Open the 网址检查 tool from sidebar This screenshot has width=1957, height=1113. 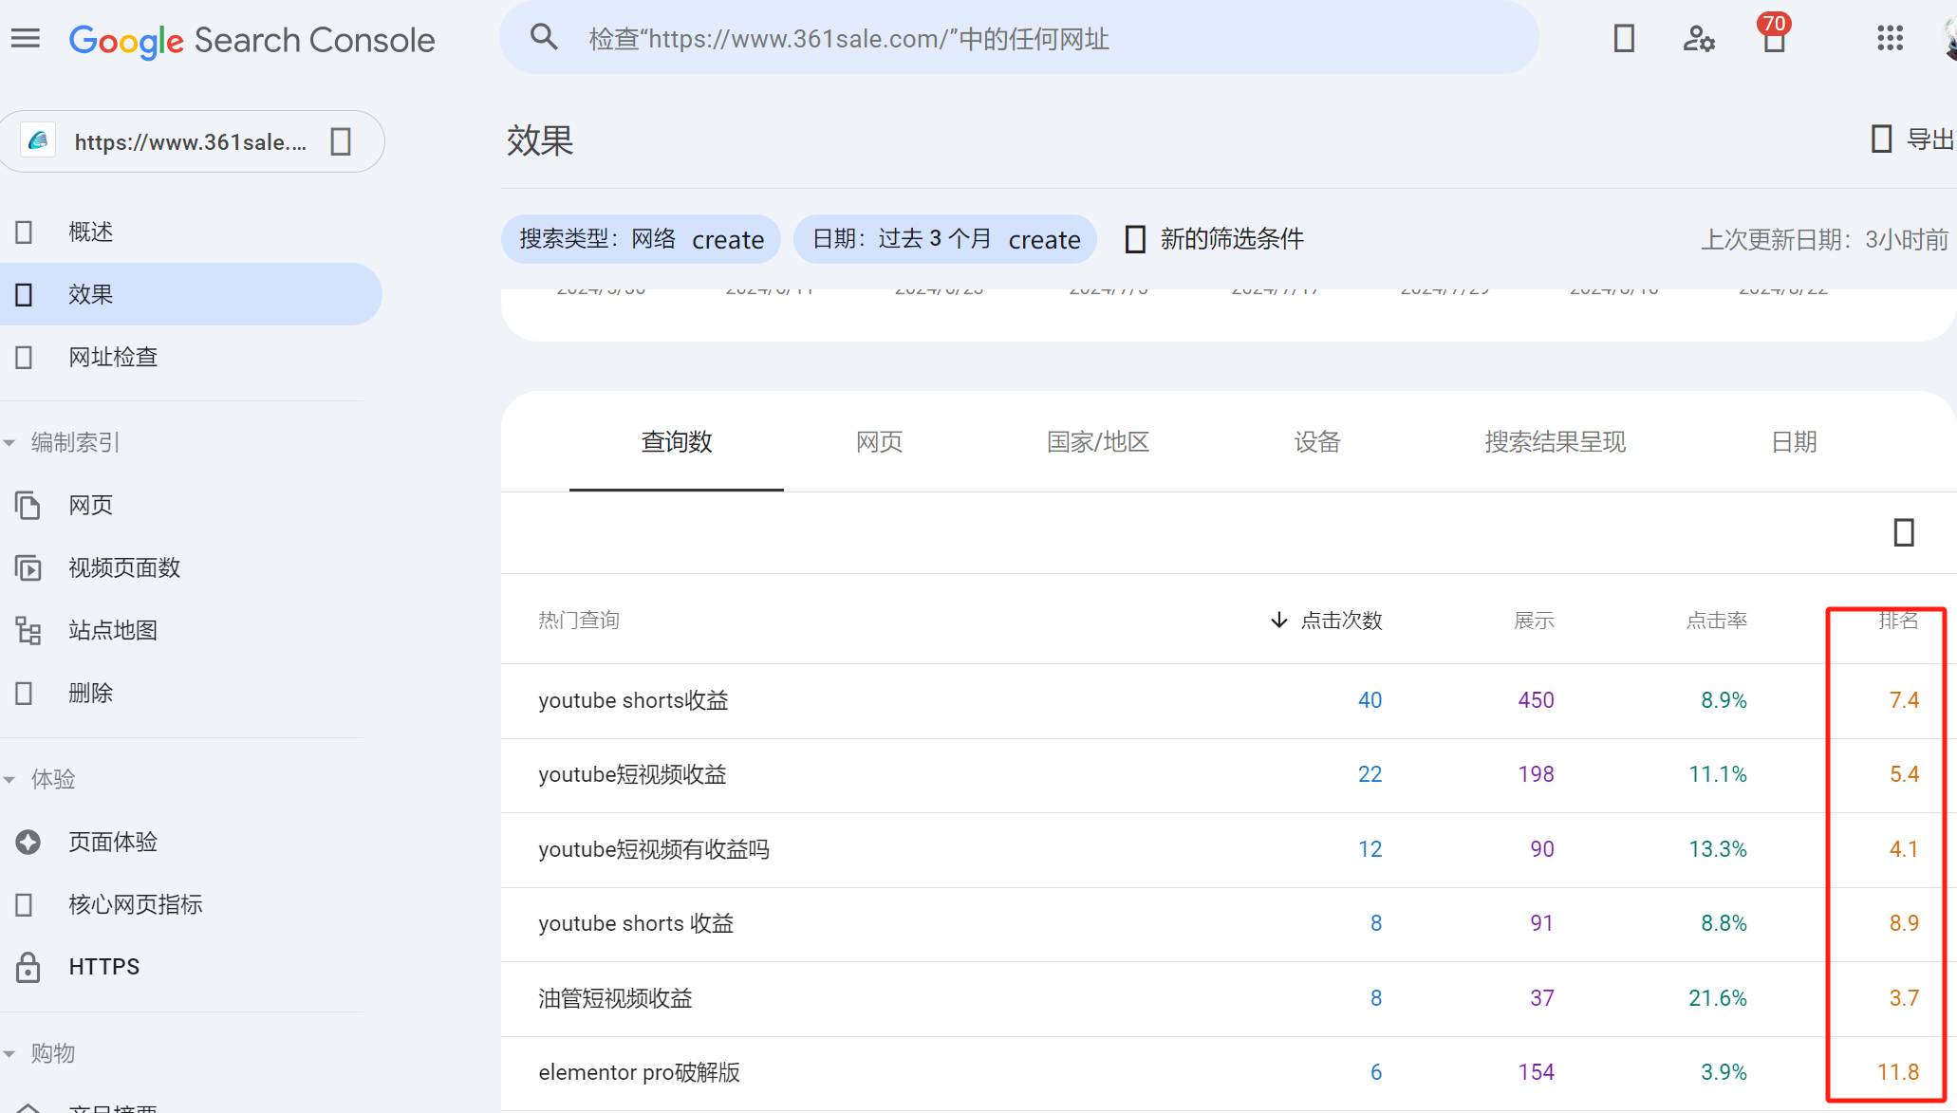pyautogui.click(x=113, y=357)
